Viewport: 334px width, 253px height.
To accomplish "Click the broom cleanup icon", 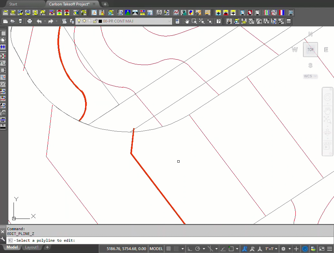I will [102, 13].
